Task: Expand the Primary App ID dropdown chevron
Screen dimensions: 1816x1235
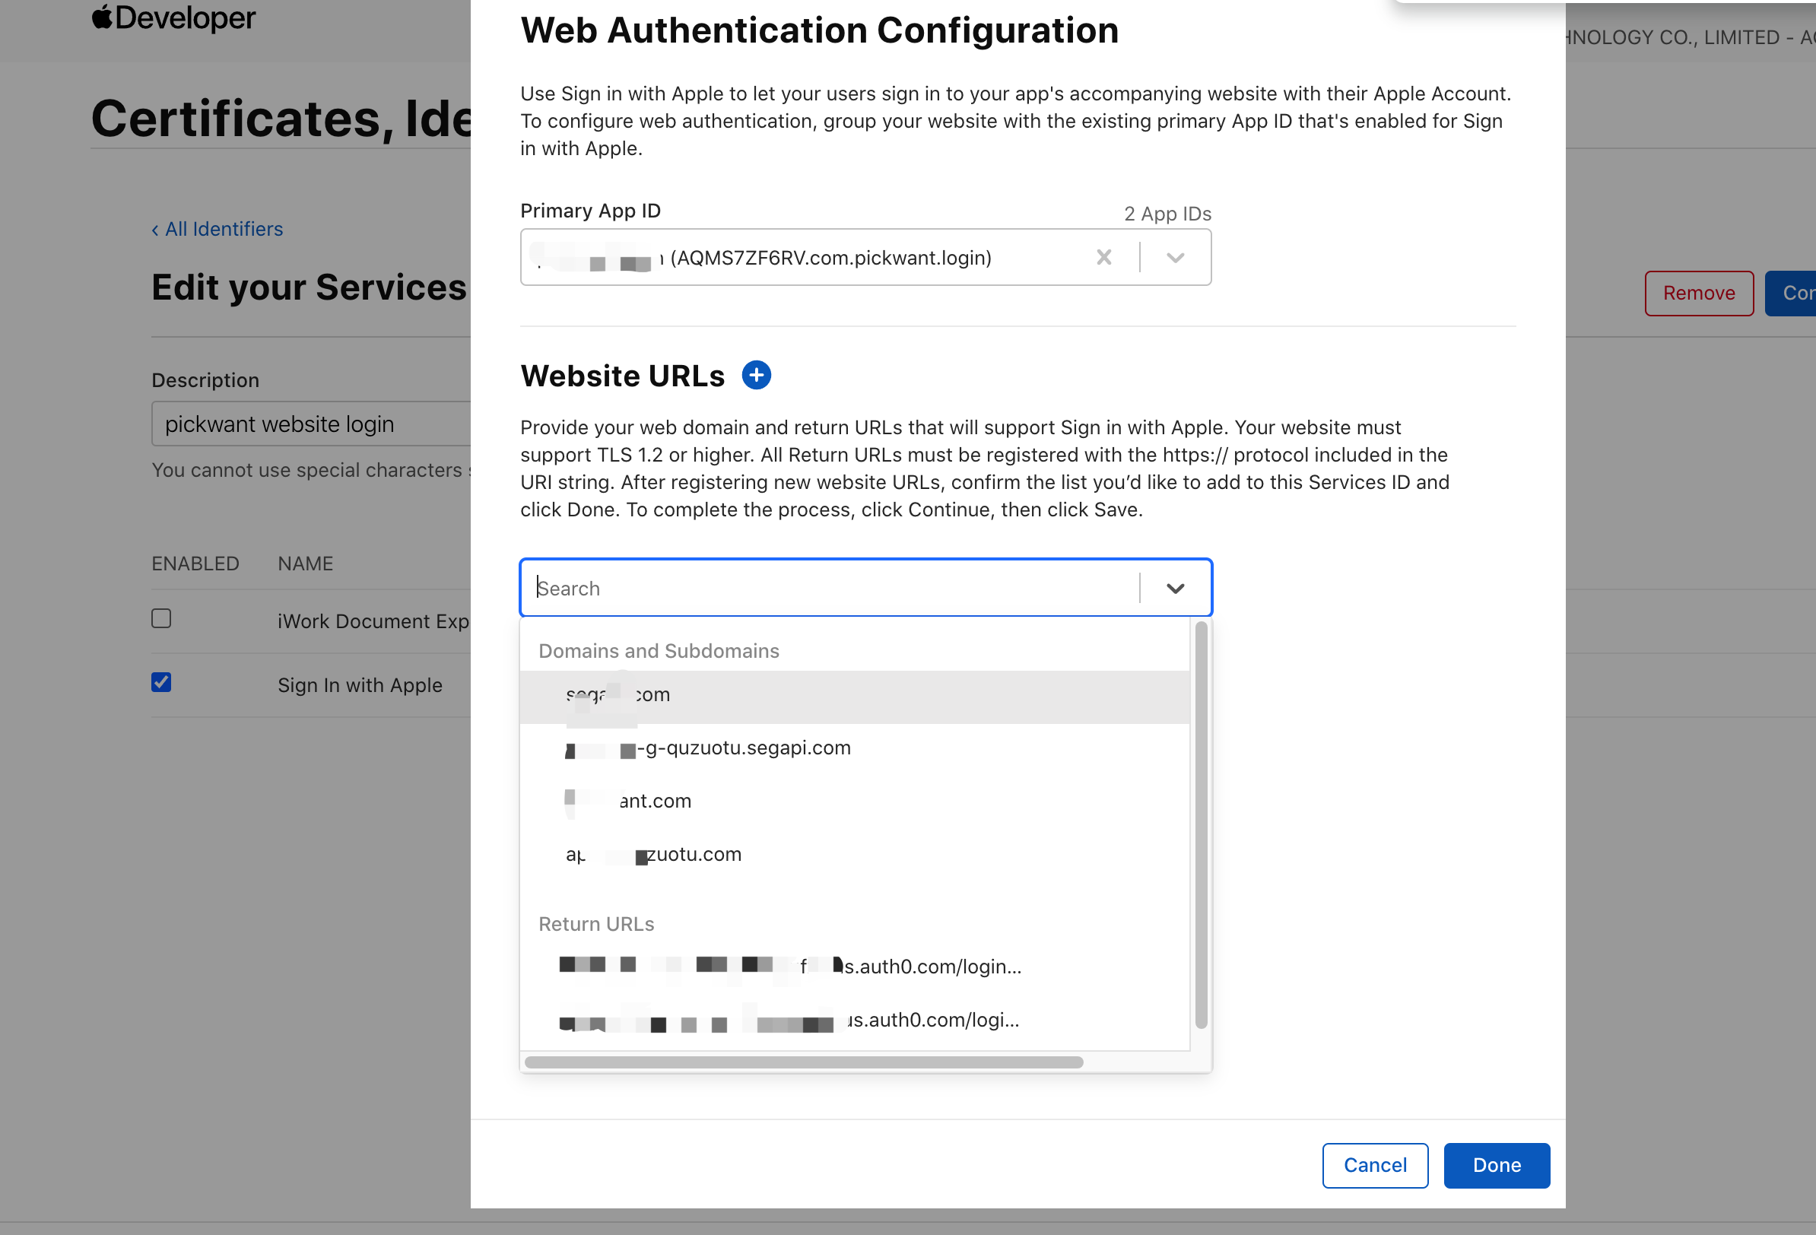Action: [x=1174, y=257]
